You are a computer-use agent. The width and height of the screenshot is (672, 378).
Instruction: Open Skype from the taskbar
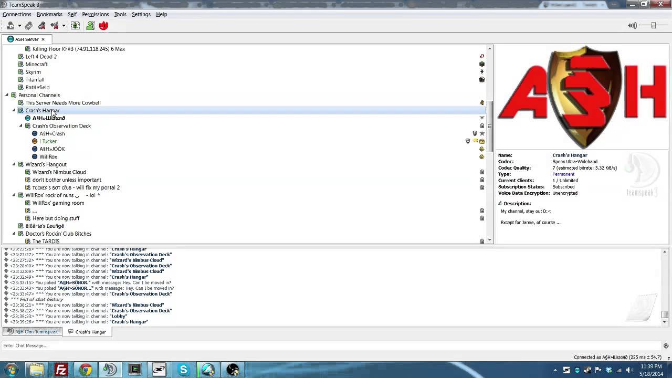click(x=183, y=370)
